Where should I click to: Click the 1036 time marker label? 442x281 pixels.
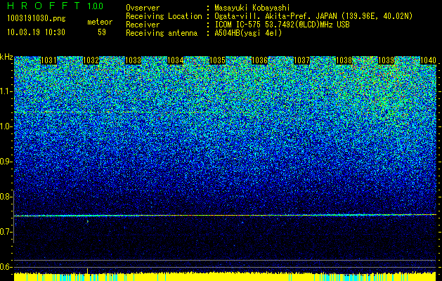(259, 60)
